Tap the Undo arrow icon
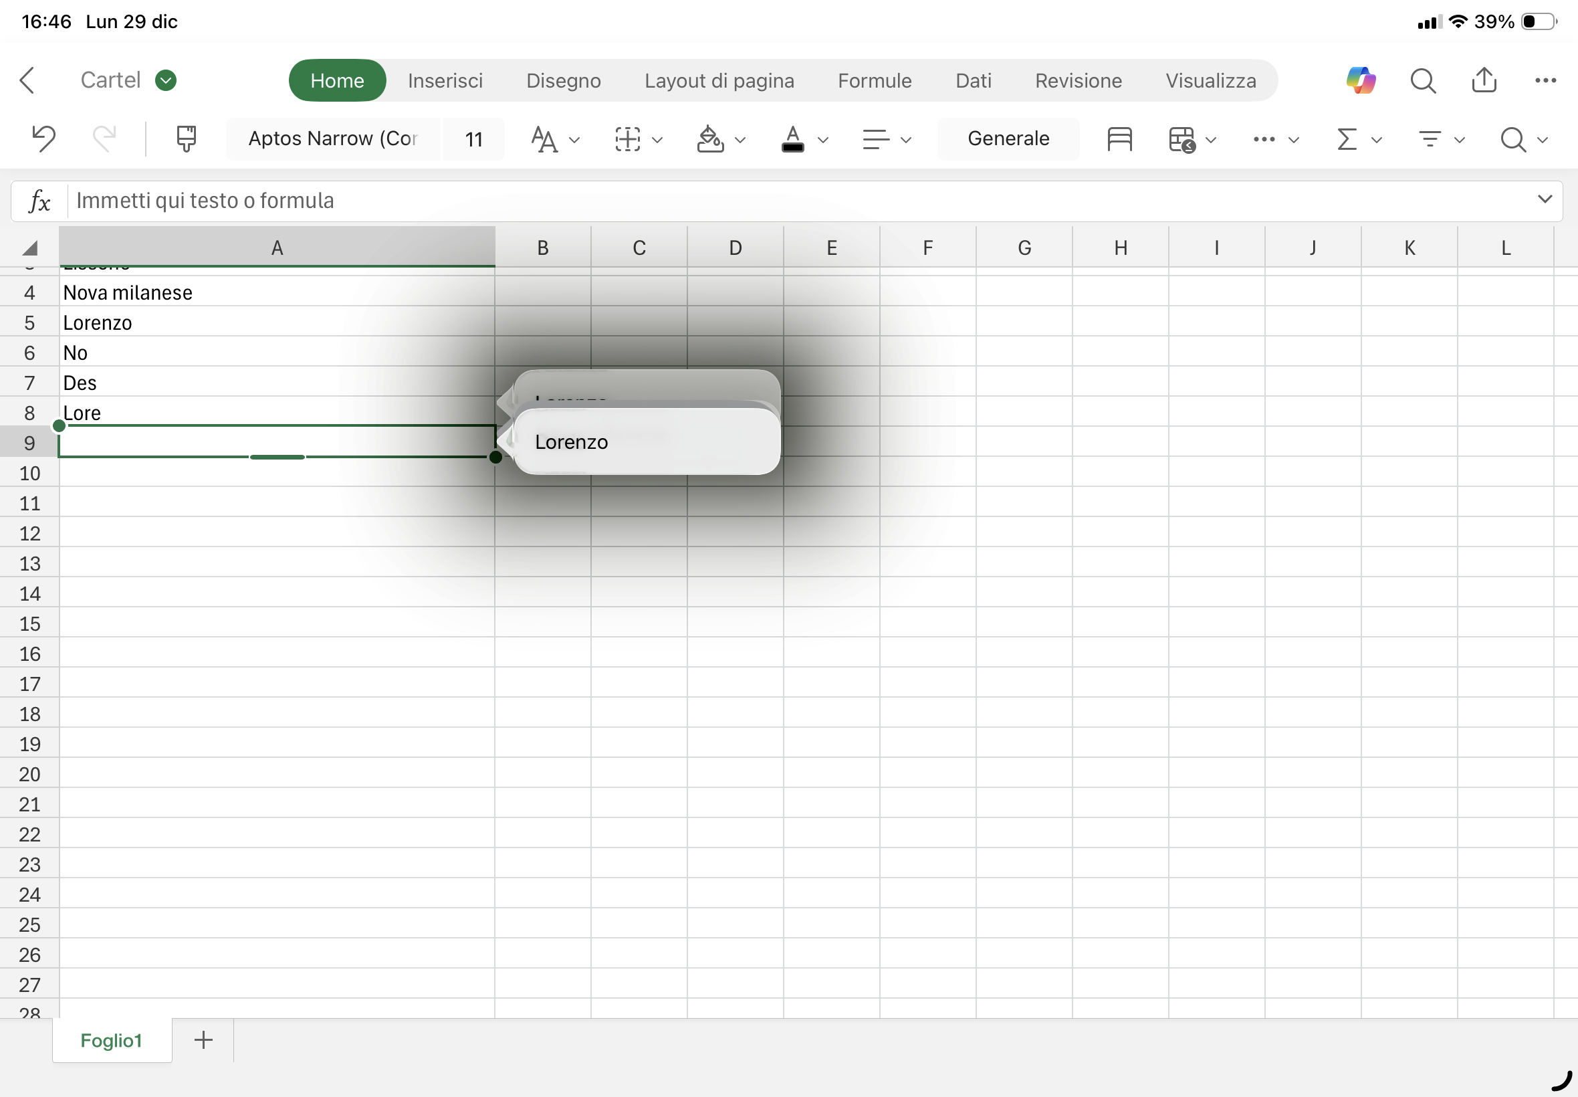 44,138
